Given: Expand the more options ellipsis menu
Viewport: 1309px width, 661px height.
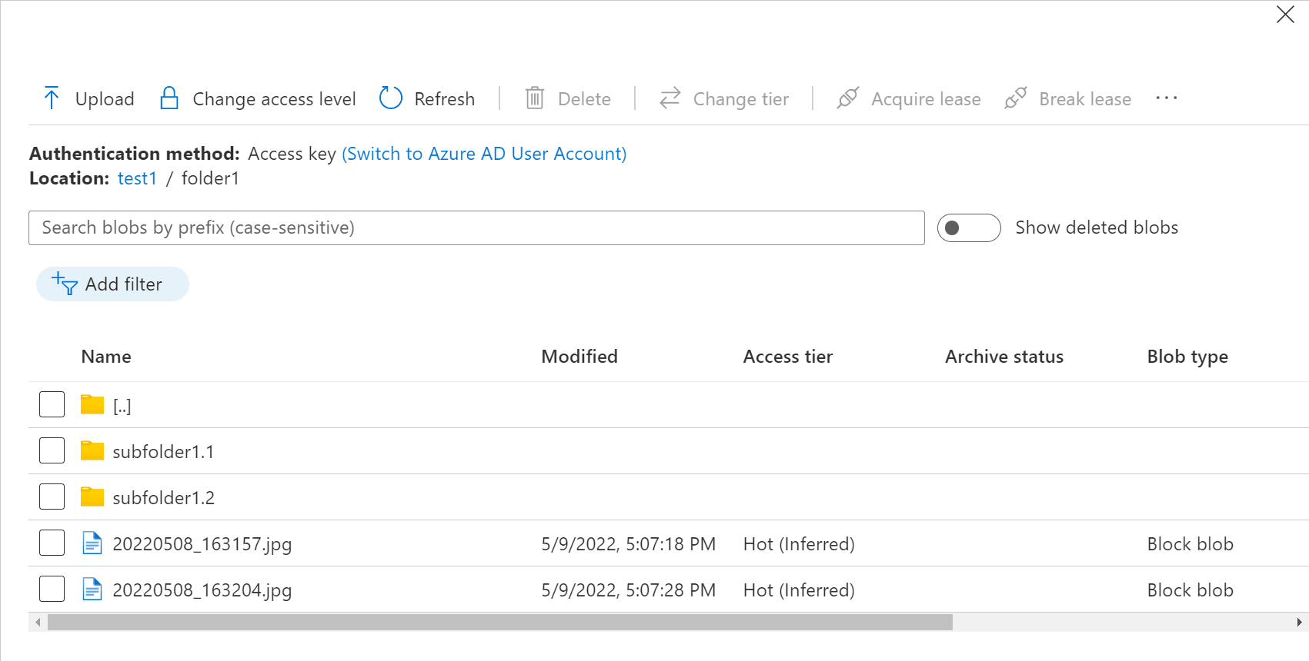Looking at the screenshot, I should tap(1167, 98).
